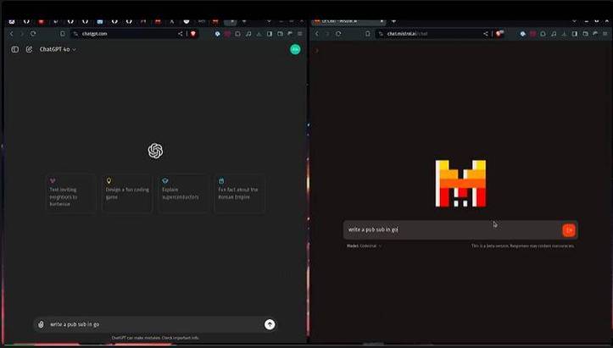This screenshot has width=613, height=348.
Task: Attach a file with the ChatGPT paperclip
Action: click(41, 324)
